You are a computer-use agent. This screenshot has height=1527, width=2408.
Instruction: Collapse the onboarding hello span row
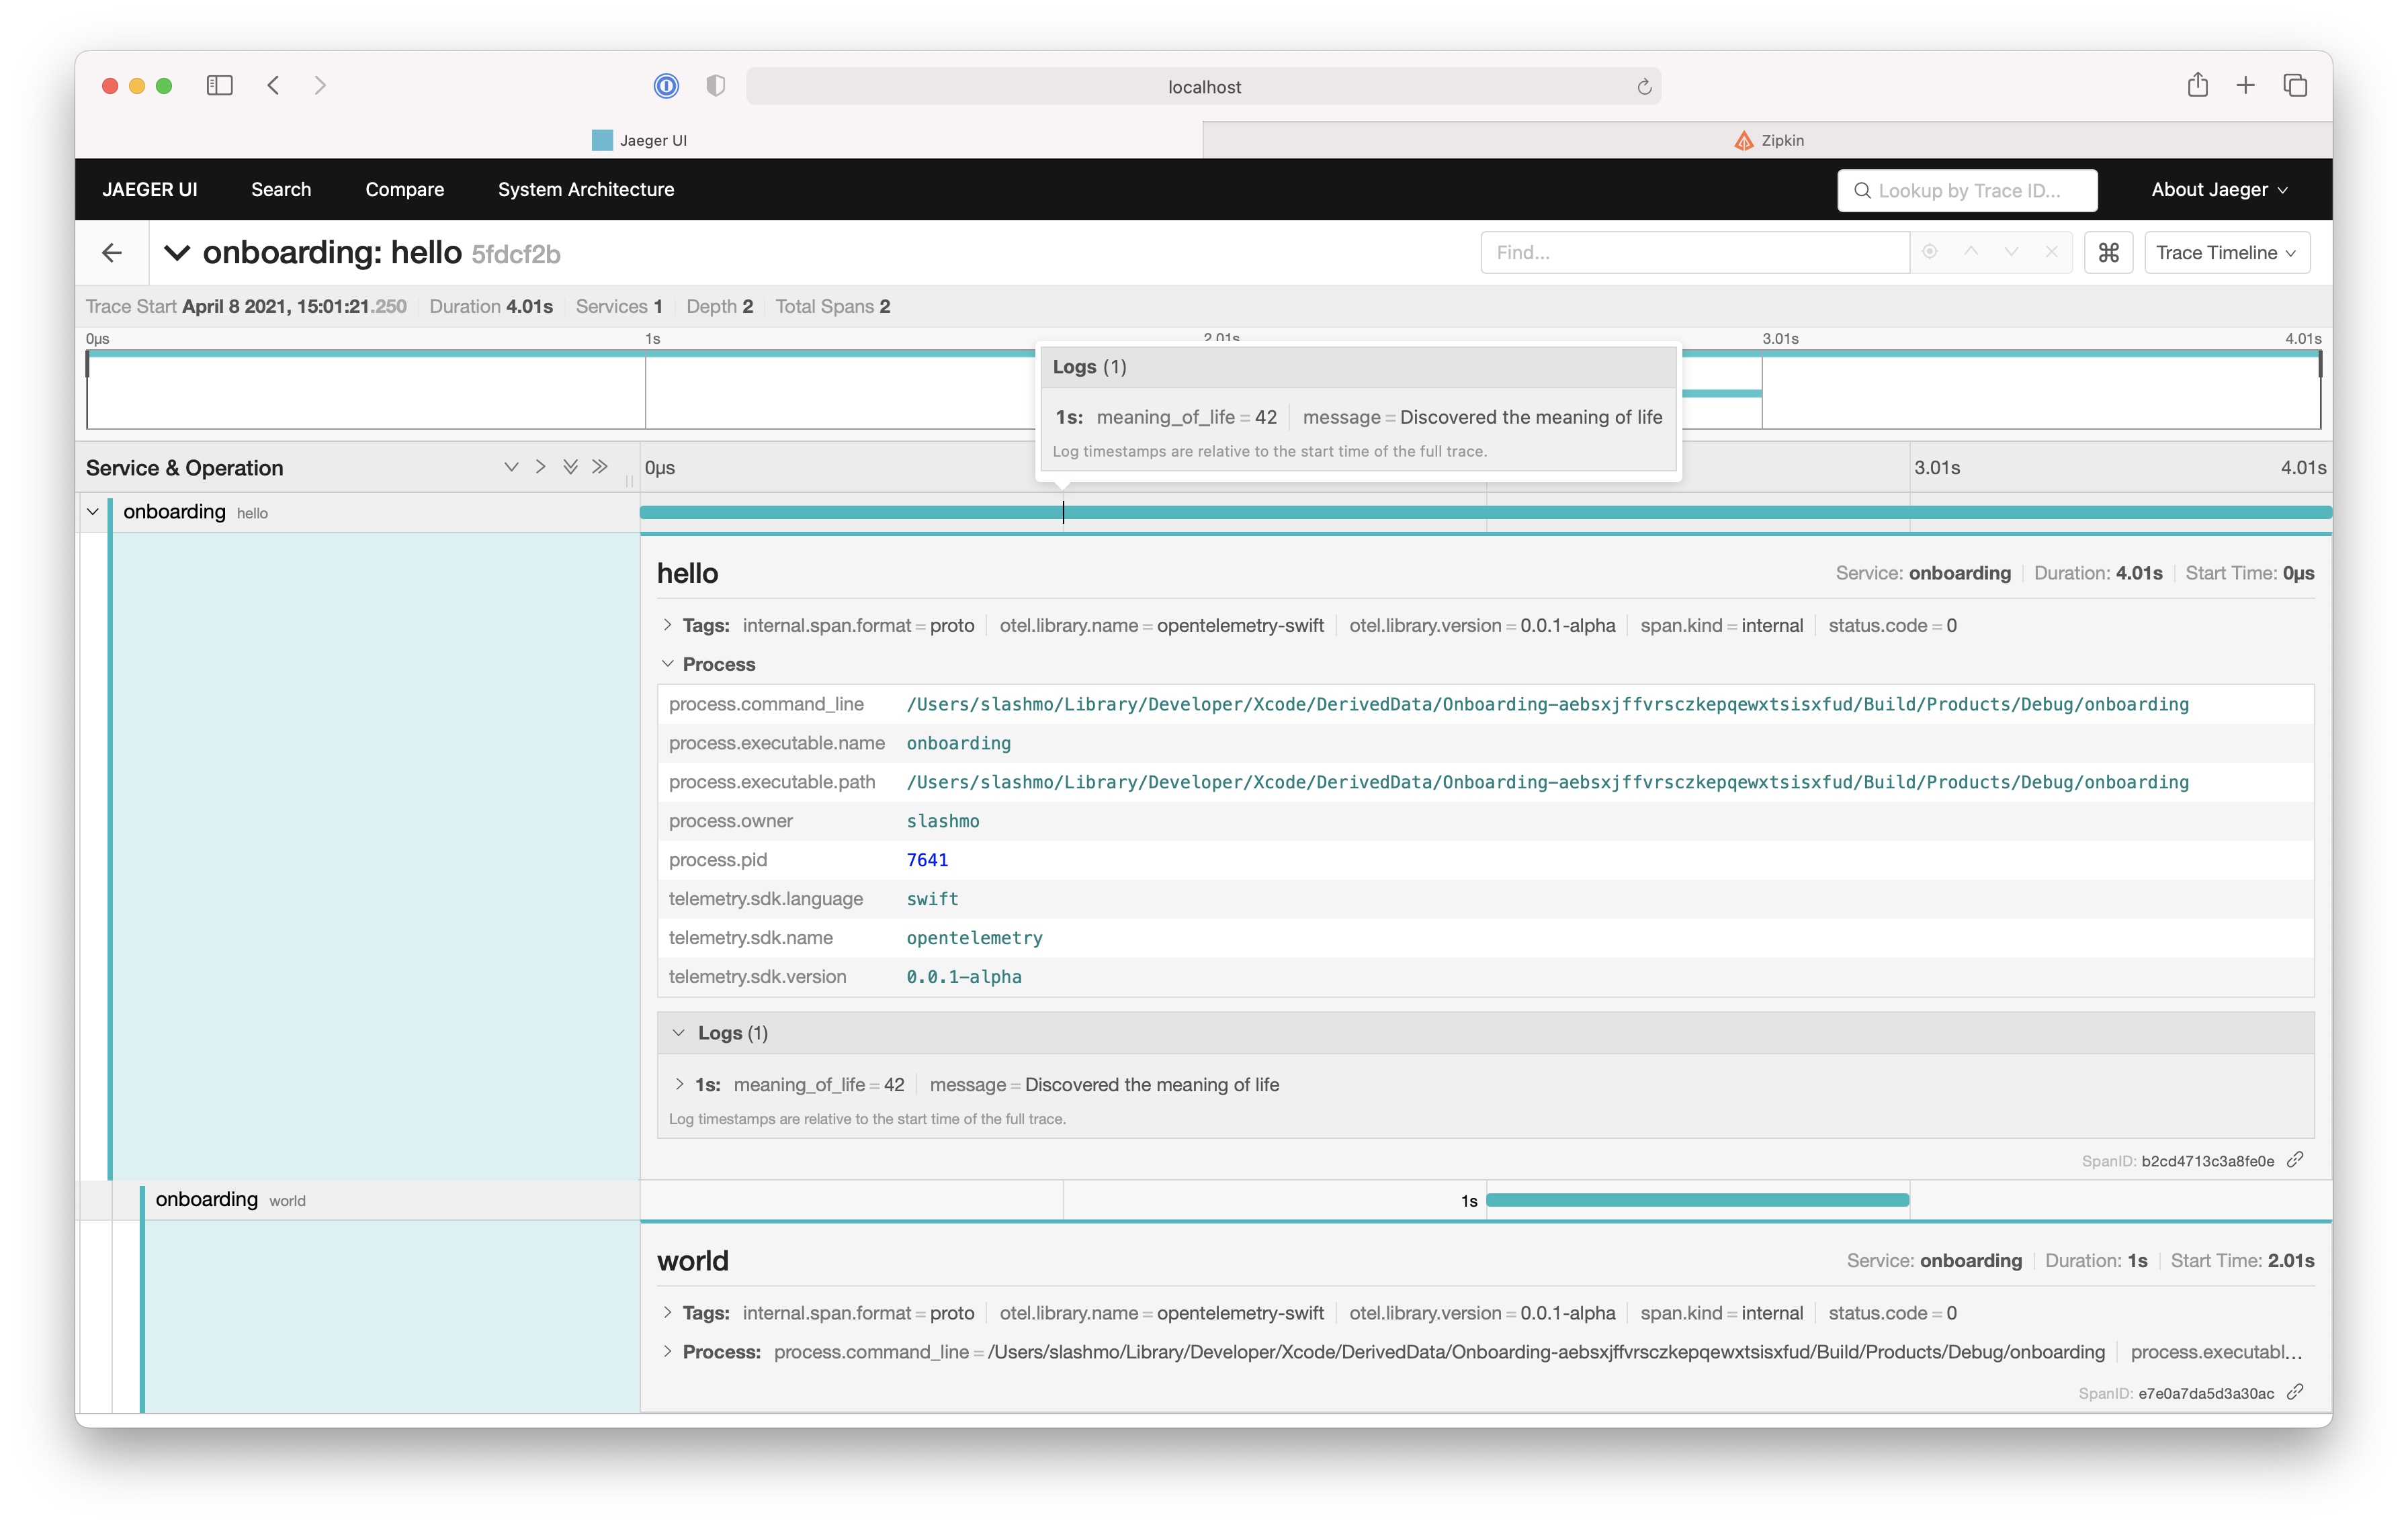[x=93, y=512]
